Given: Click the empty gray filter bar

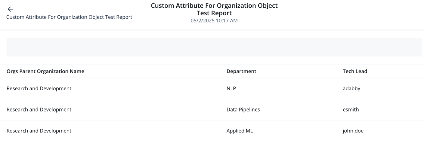Looking at the screenshot, I should tap(214, 47).
